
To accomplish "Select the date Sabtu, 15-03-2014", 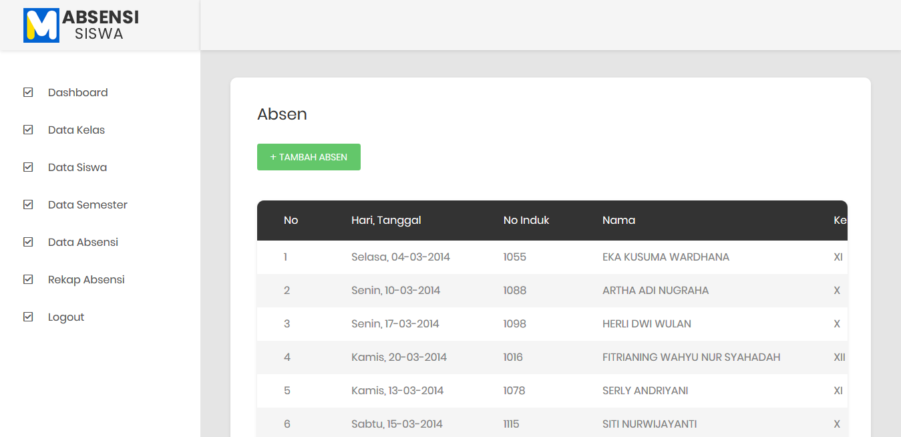I will click(x=397, y=424).
